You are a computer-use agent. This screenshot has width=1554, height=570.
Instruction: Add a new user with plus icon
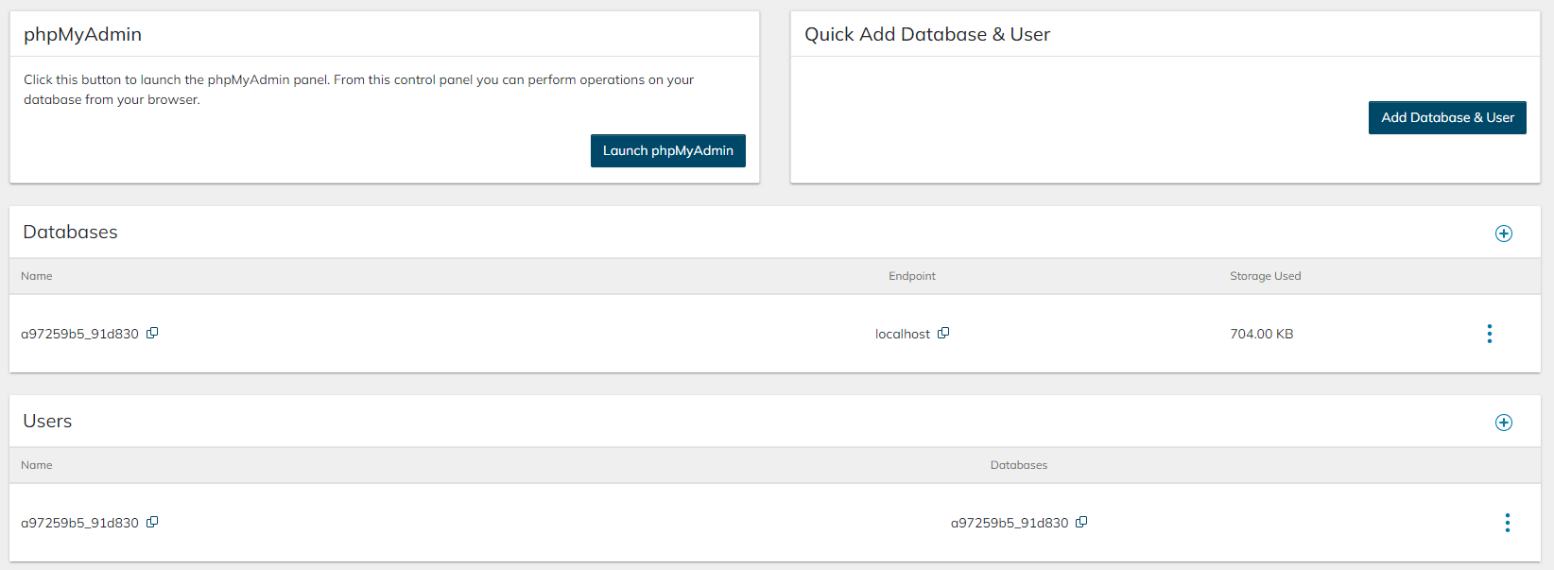pos(1503,423)
